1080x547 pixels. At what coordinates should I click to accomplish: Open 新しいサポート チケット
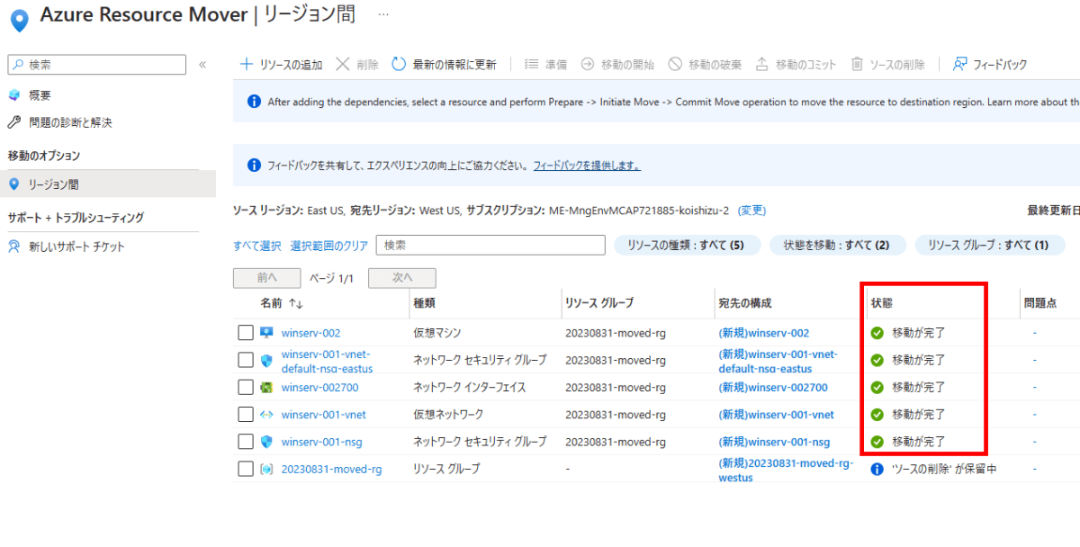(76, 247)
